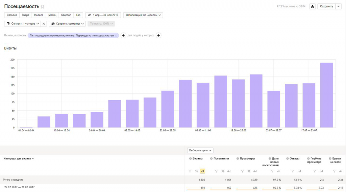
Task: Click the percent icon under Посетители
Action: (x=223, y=171)
